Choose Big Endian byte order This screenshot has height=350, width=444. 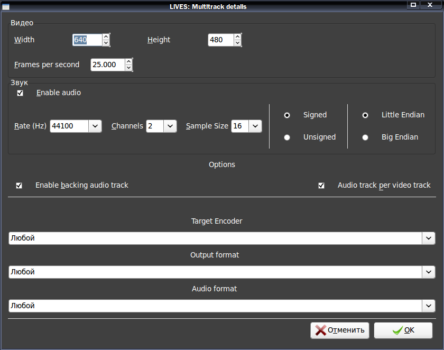pyautogui.click(x=365, y=137)
